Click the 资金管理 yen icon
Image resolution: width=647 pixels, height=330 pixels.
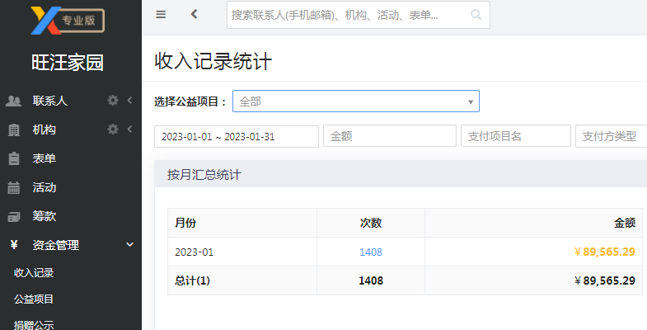(14, 245)
